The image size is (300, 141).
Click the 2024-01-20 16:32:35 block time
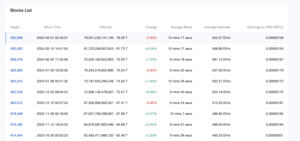[x=52, y=70]
